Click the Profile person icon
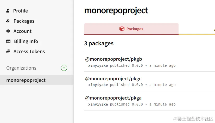Image resolution: width=215 pixels, height=123 pixels. pyautogui.click(x=8, y=11)
